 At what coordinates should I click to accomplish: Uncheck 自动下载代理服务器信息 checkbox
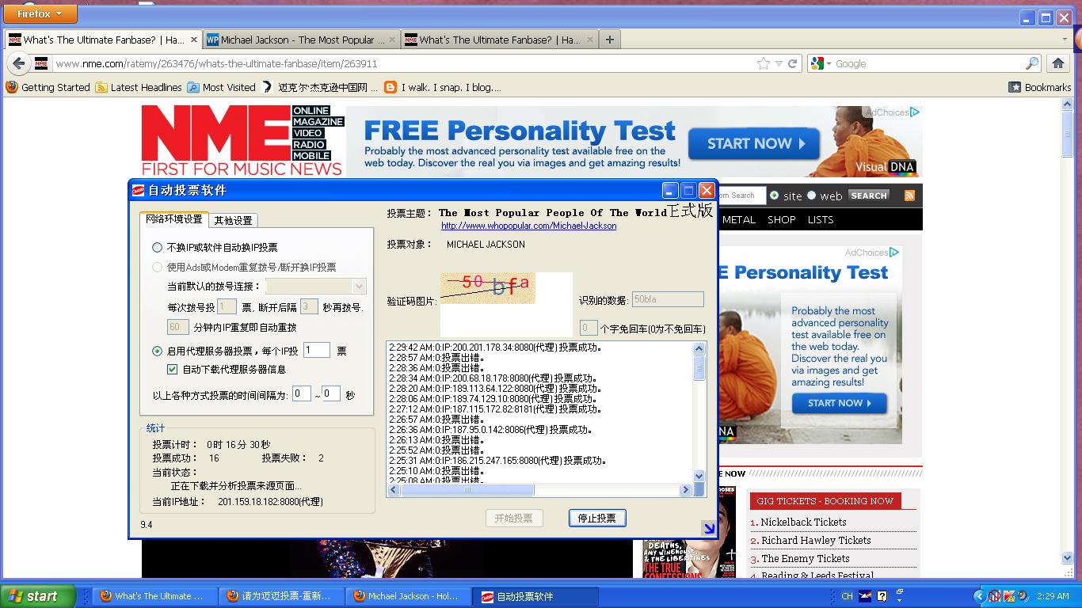(x=173, y=370)
